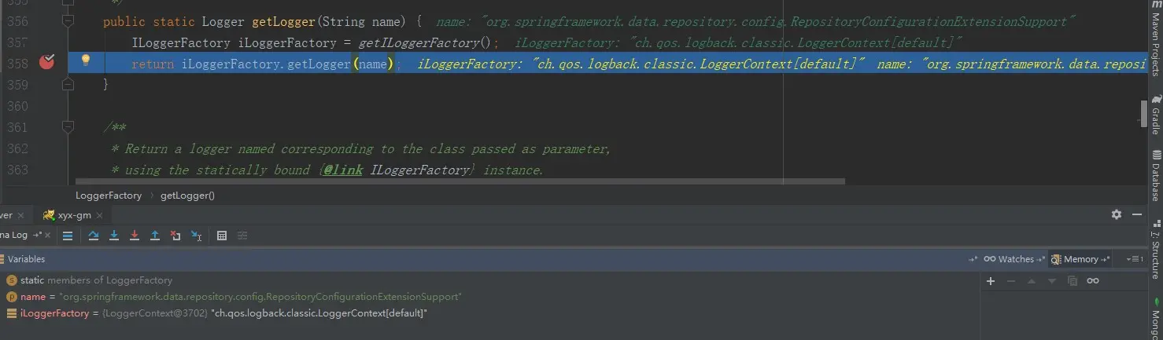
Task: Select static members of LoggerFactory row
Action: point(488,280)
